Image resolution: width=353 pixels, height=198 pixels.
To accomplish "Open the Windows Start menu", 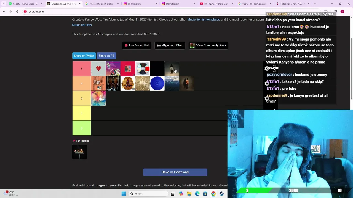I will pos(124,194).
